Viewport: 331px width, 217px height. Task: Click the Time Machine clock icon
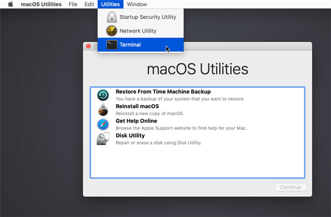coord(103,95)
